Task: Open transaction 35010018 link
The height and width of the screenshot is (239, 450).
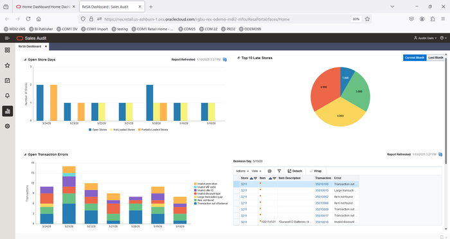Action: point(321,222)
